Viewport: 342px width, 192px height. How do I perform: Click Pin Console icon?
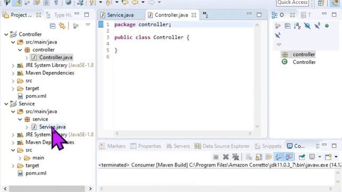coord(302,157)
